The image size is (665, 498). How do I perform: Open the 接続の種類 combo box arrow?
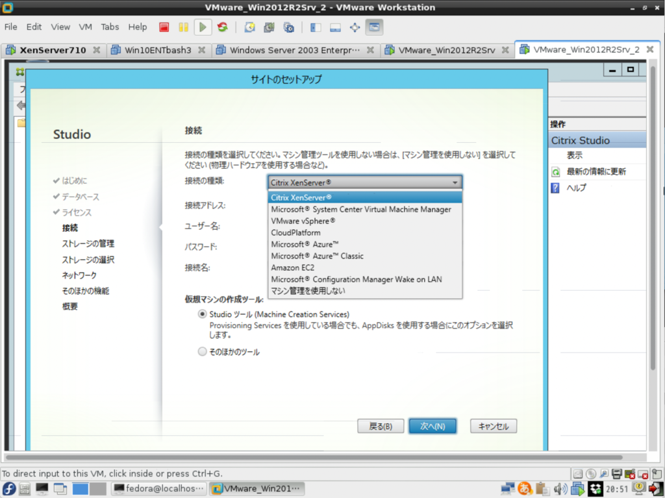coord(455,182)
